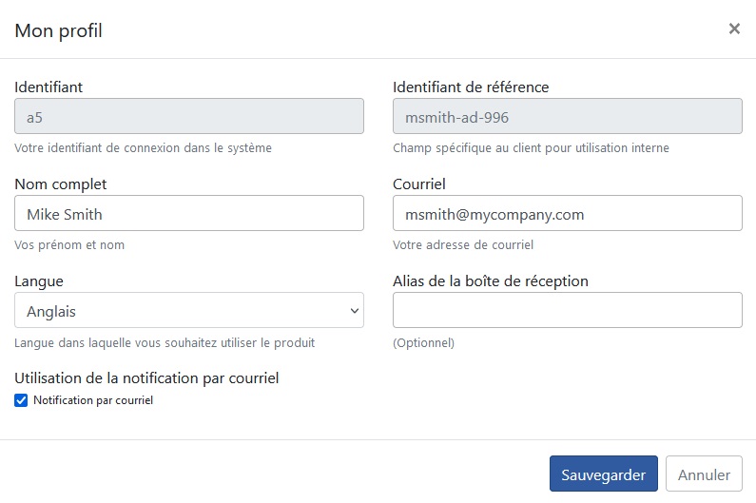Open the Langue dropdown showing Anglais
Screen dimensions: 756x503
click(x=189, y=310)
